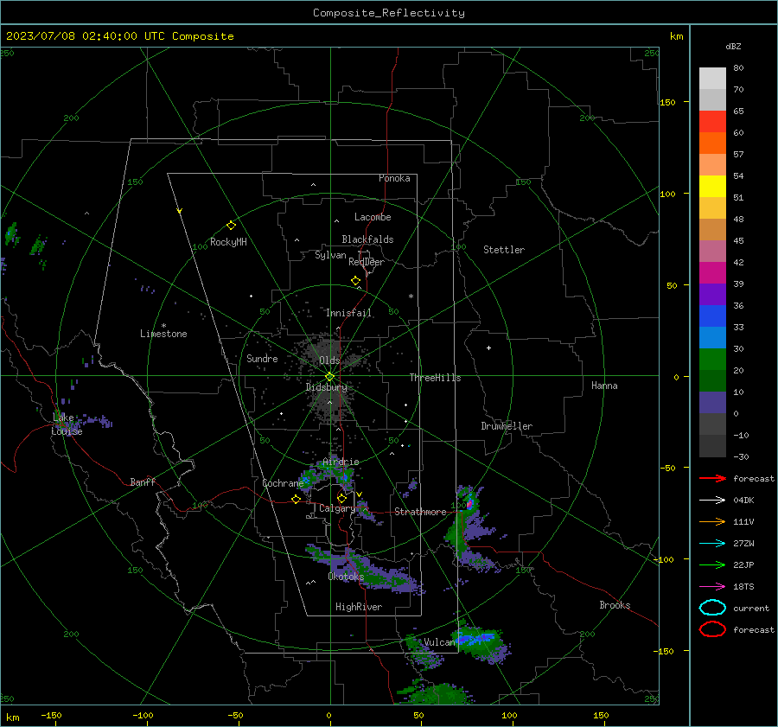Click the km unit label at top right
This screenshot has height=727, width=778.
click(x=676, y=36)
